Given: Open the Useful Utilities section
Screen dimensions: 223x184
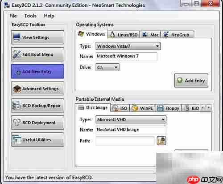Looking at the screenshot, I should (x=37, y=139).
